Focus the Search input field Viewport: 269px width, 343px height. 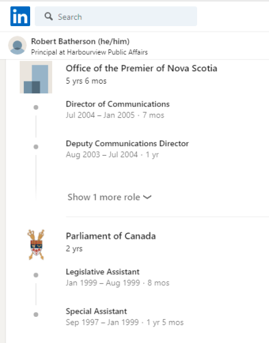click(116, 16)
